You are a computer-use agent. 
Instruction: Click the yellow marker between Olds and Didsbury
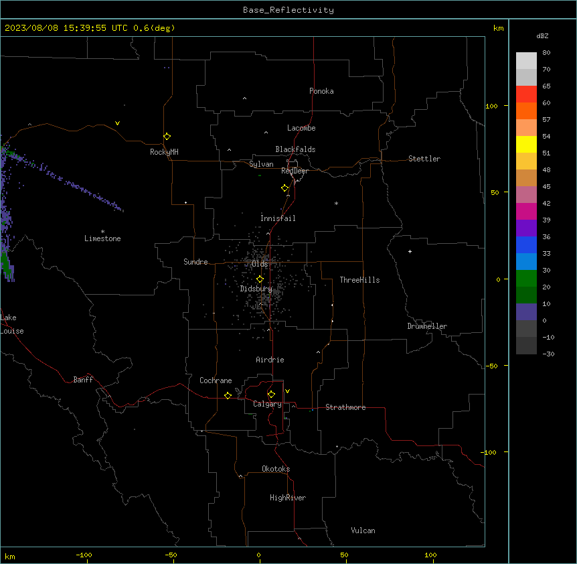point(260,279)
